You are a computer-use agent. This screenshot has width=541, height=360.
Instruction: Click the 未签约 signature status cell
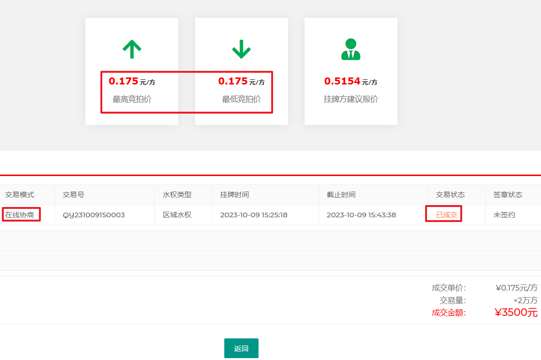click(x=504, y=215)
